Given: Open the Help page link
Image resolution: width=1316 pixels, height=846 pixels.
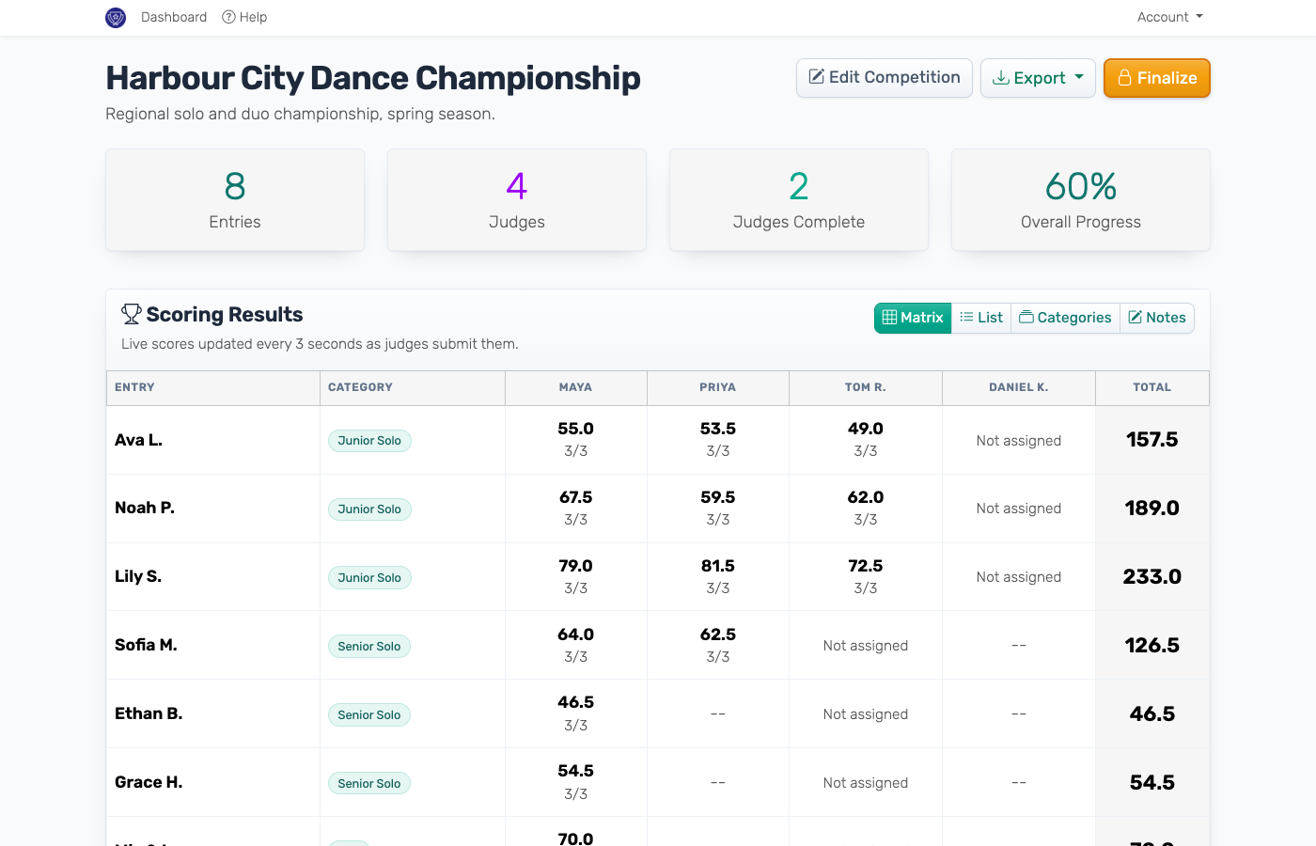Looking at the screenshot, I should click(x=244, y=17).
